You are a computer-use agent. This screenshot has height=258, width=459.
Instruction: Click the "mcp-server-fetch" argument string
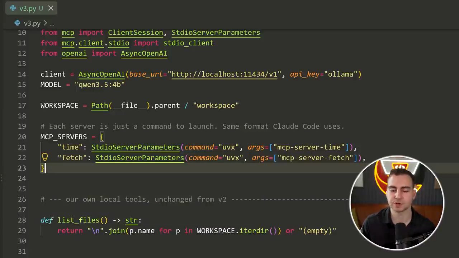(x=316, y=158)
